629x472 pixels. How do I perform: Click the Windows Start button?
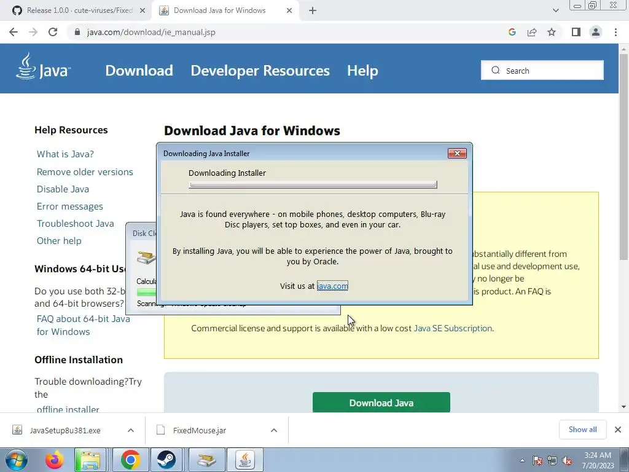[x=17, y=460]
